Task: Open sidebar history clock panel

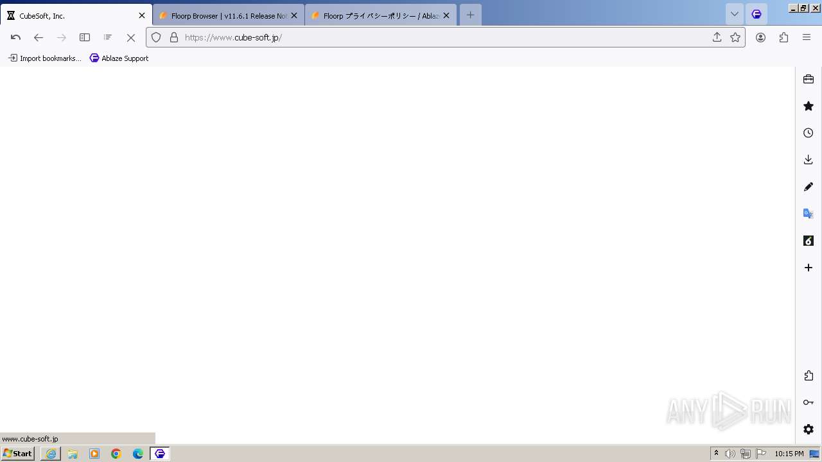Action: pyautogui.click(x=809, y=133)
